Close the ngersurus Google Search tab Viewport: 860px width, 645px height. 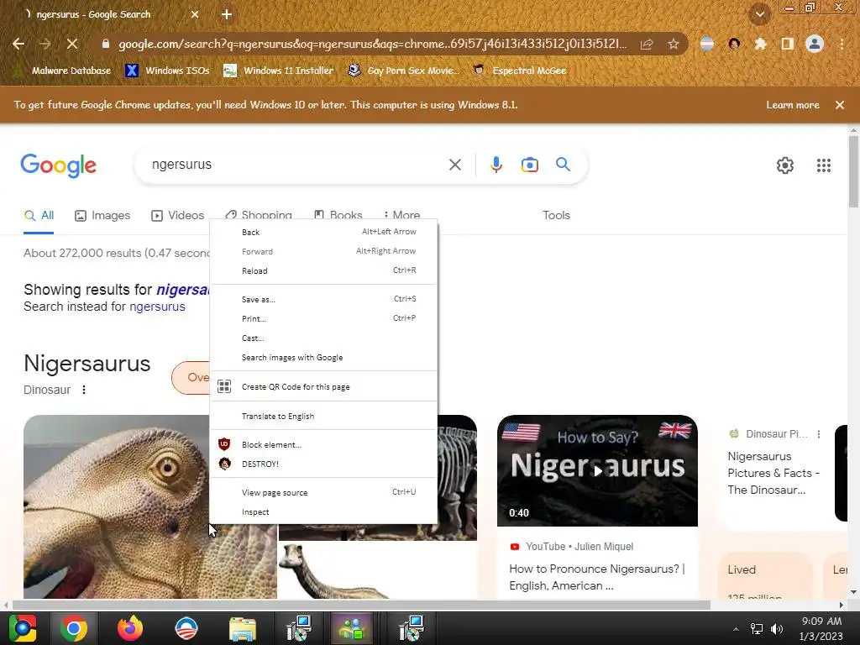tap(195, 14)
